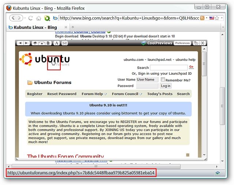Image resolution: width=234 pixels, height=185 pixels.
Task: Open the tab list dropdown arrow
Action: pos(223,27)
